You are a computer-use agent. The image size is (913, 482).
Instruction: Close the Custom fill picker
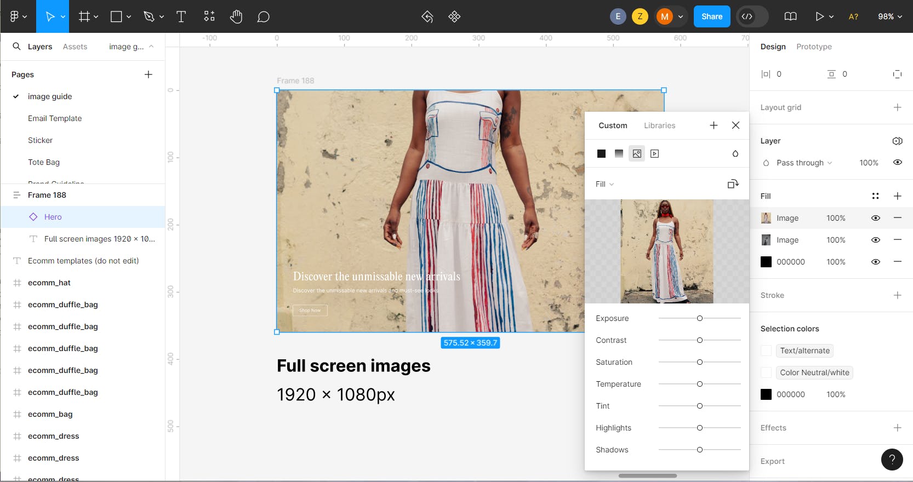coord(735,125)
